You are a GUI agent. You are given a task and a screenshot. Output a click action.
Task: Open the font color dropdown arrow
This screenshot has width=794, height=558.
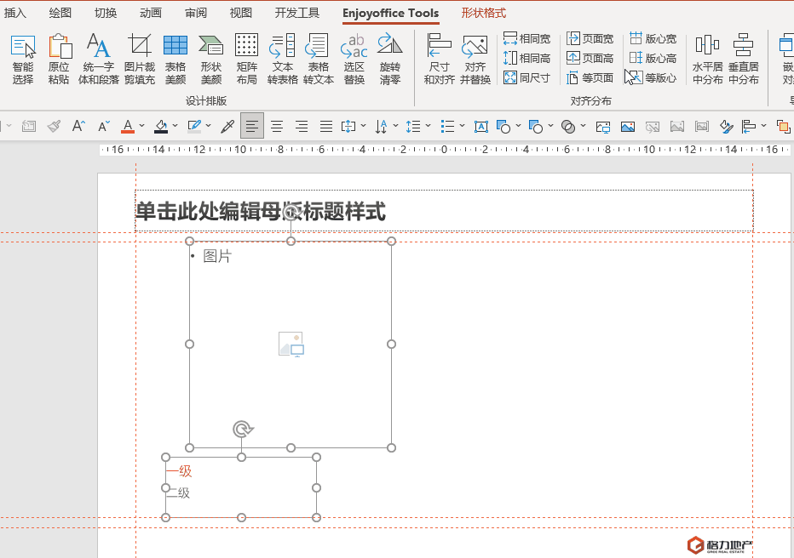(142, 127)
